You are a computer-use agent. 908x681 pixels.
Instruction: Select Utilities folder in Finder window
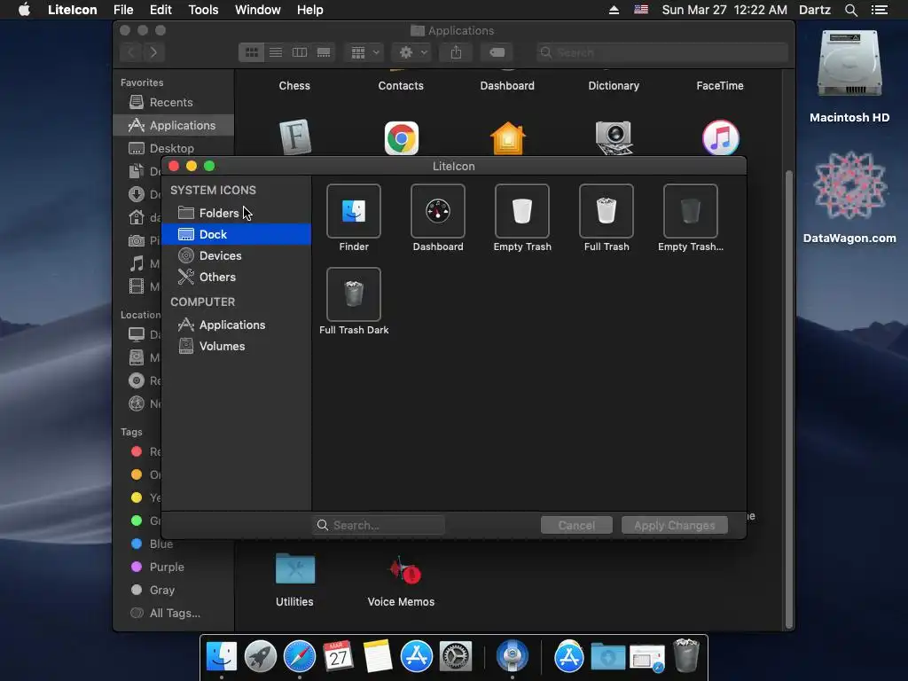[x=294, y=579]
